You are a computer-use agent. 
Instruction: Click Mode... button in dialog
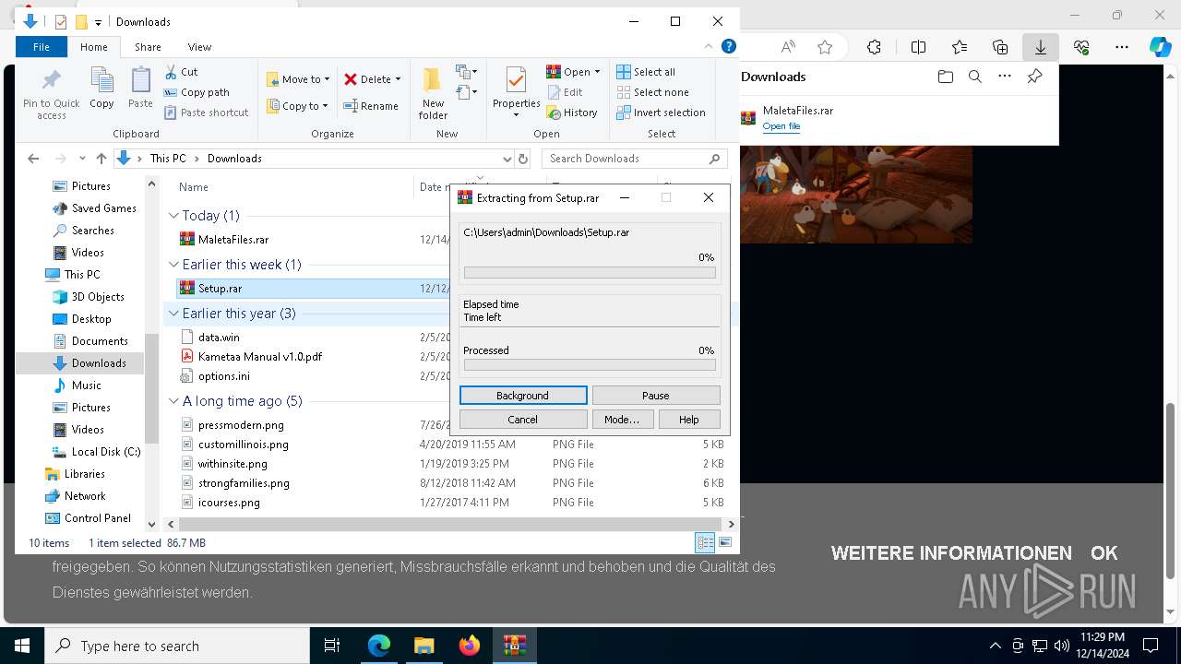pos(622,420)
